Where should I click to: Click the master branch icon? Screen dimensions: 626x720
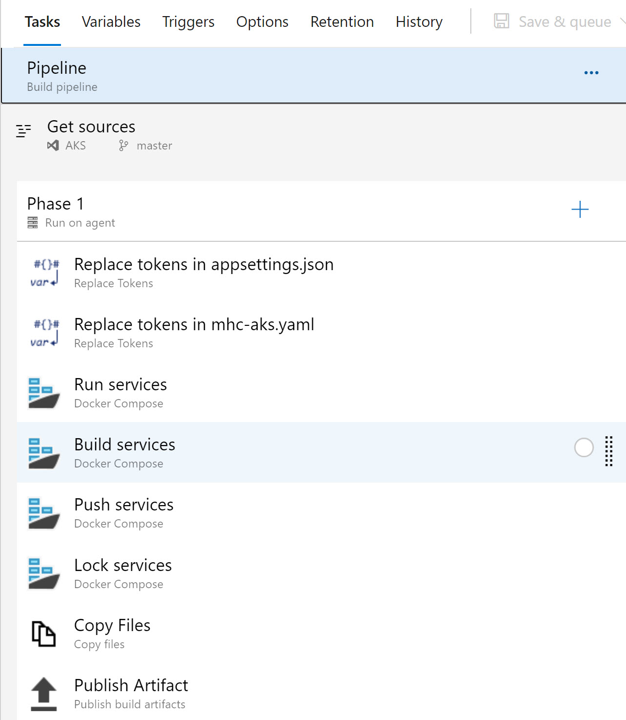pyautogui.click(x=123, y=145)
